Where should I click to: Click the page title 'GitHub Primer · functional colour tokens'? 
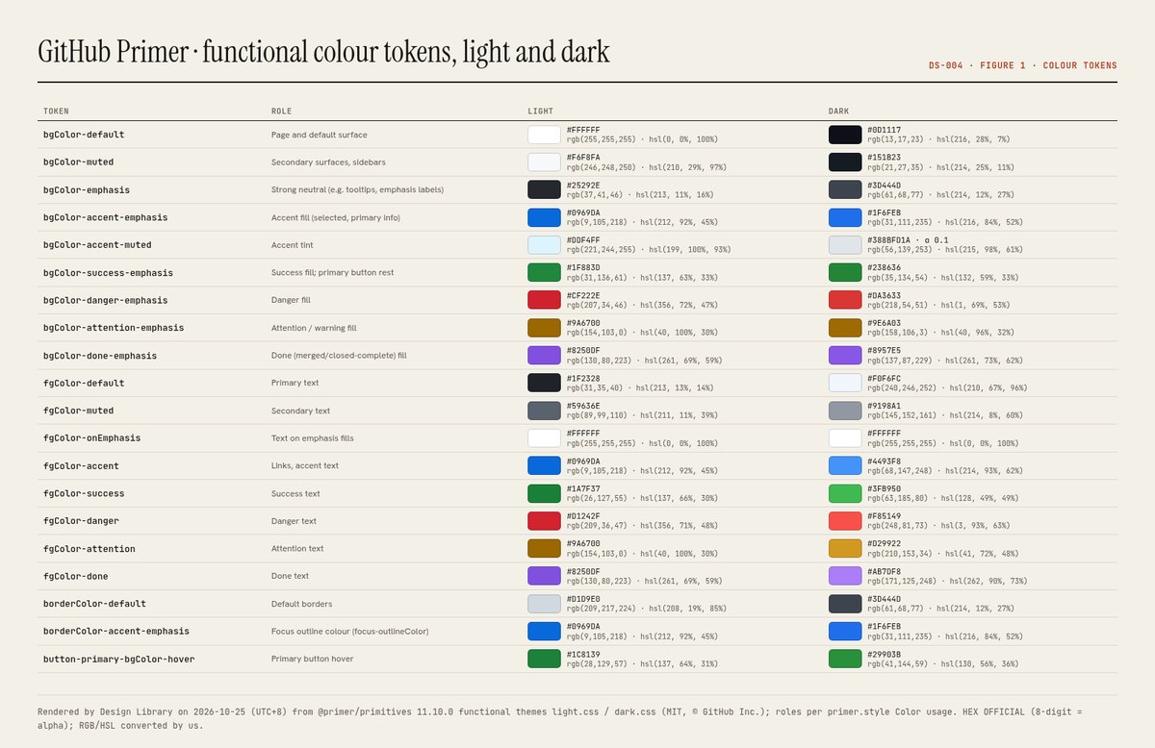tap(323, 51)
